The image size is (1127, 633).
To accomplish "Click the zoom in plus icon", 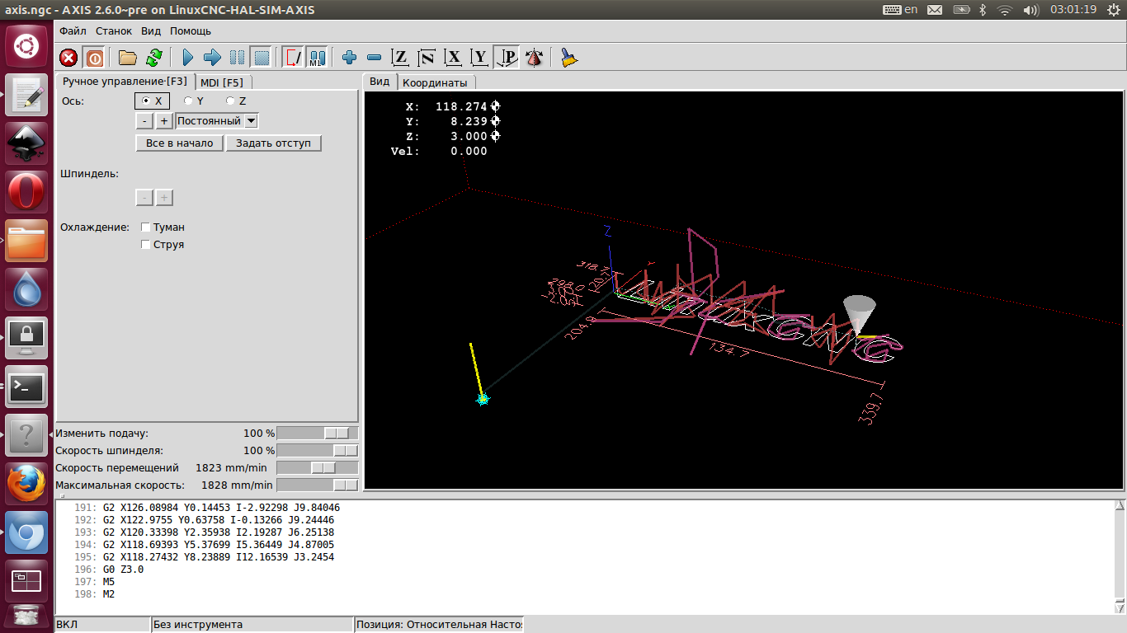I will point(349,58).
